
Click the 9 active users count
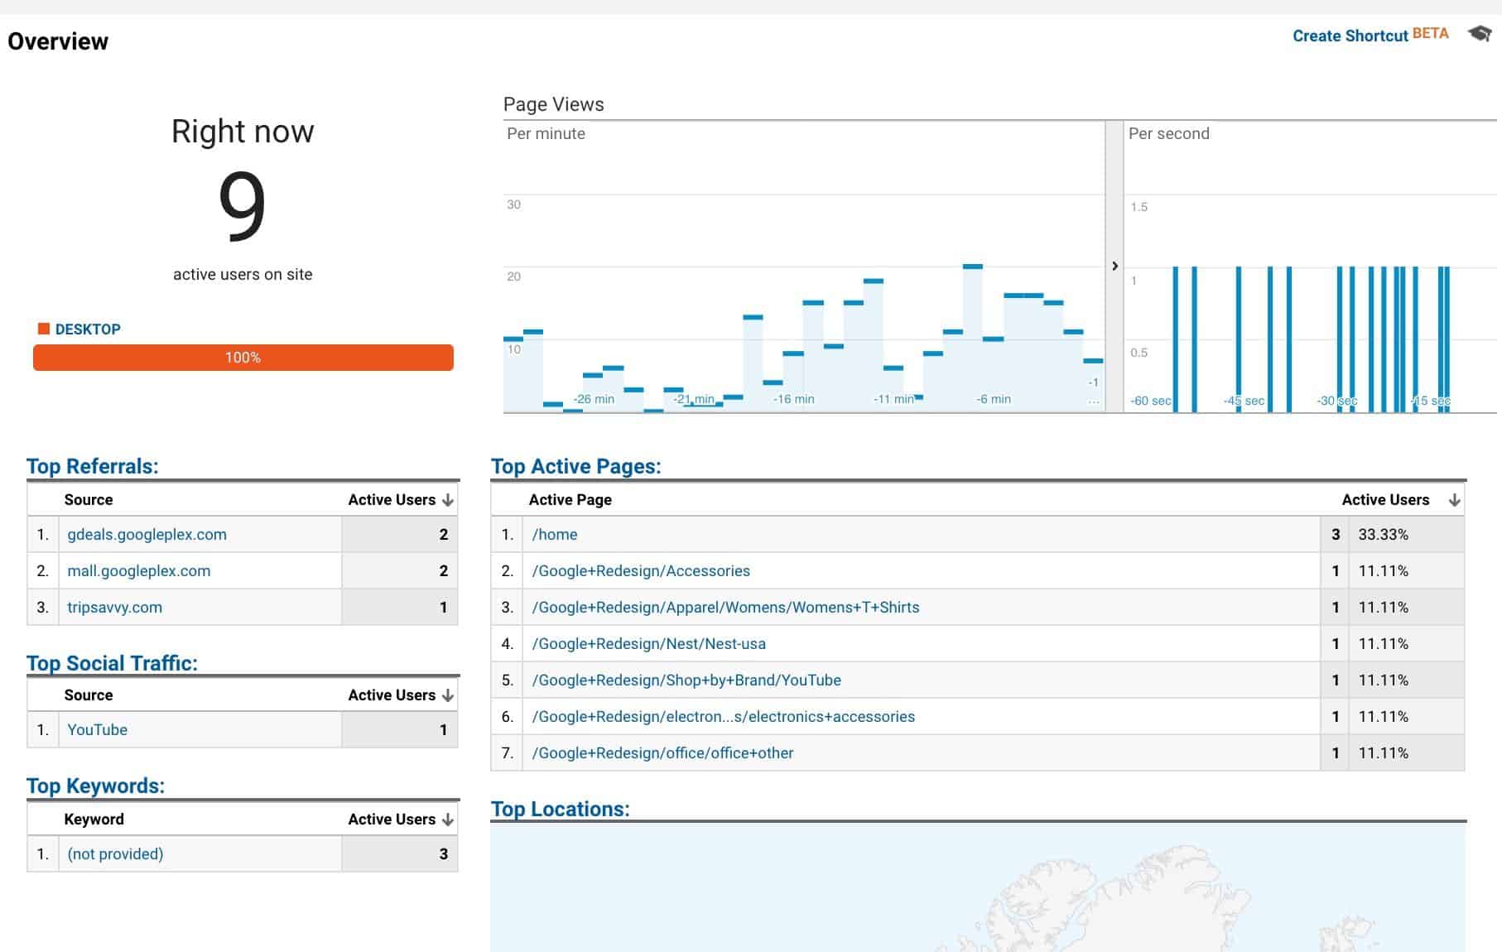point(242,205)
